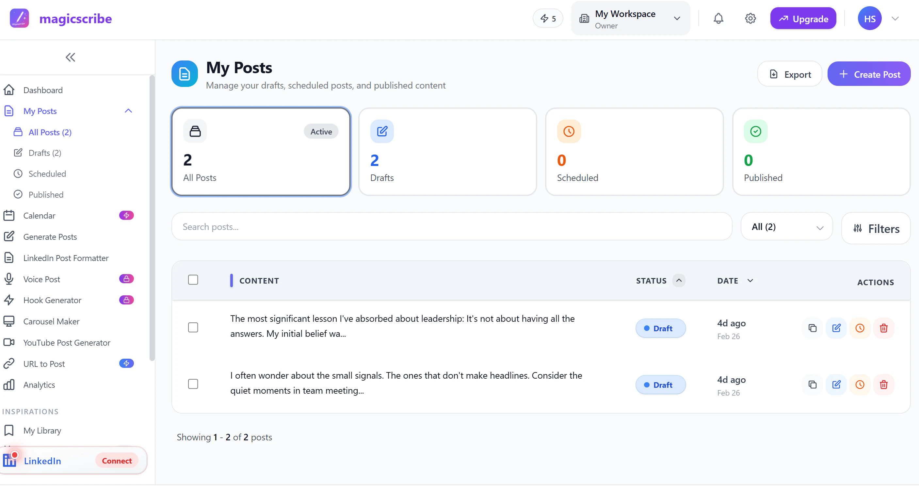The width and height of the screenshot is (919, 491).
Task: Open Drafts (2) in the sidebar
Action: click(x=45, y=153)
